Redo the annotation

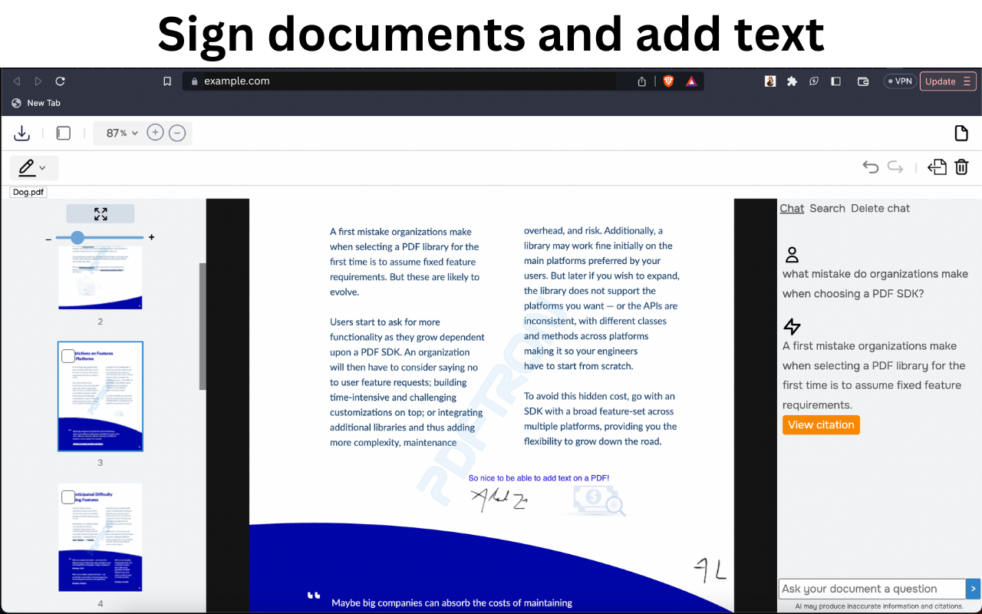pyautogui.click(x=895, y=167)
